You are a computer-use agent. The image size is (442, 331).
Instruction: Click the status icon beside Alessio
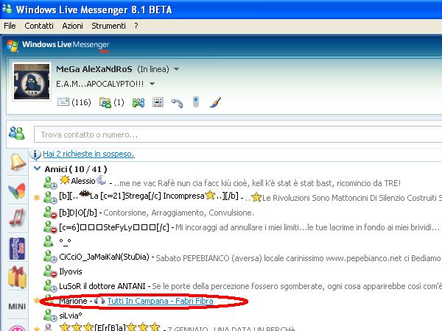click(50, 182)
